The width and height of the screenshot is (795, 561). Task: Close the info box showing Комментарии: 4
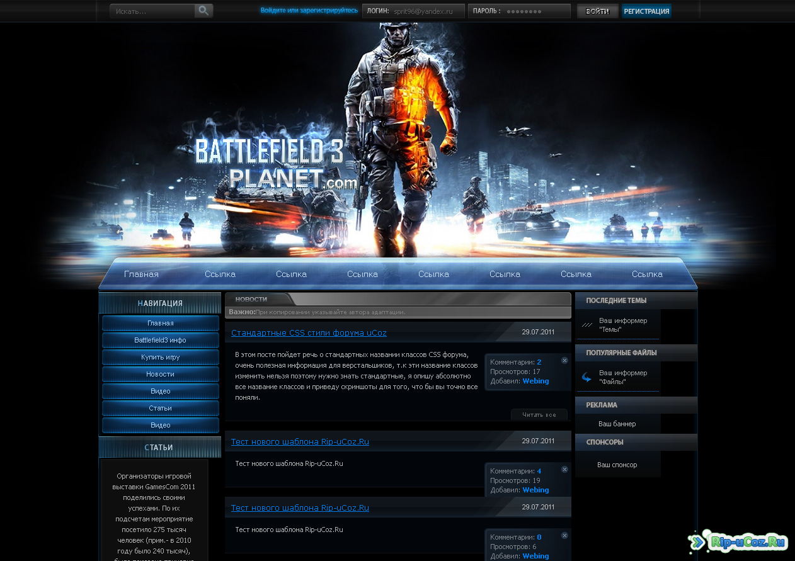[564, 469]
